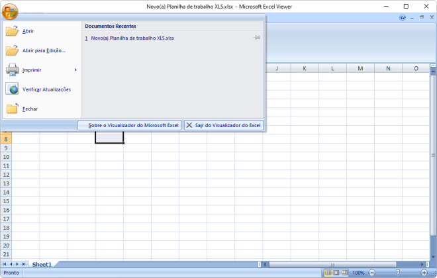Click the zoom in plus button
The height and width of the screenshot is (278, 437).
coord(424,273)
